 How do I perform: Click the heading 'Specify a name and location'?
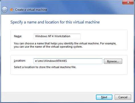click(x=34, y=22)
